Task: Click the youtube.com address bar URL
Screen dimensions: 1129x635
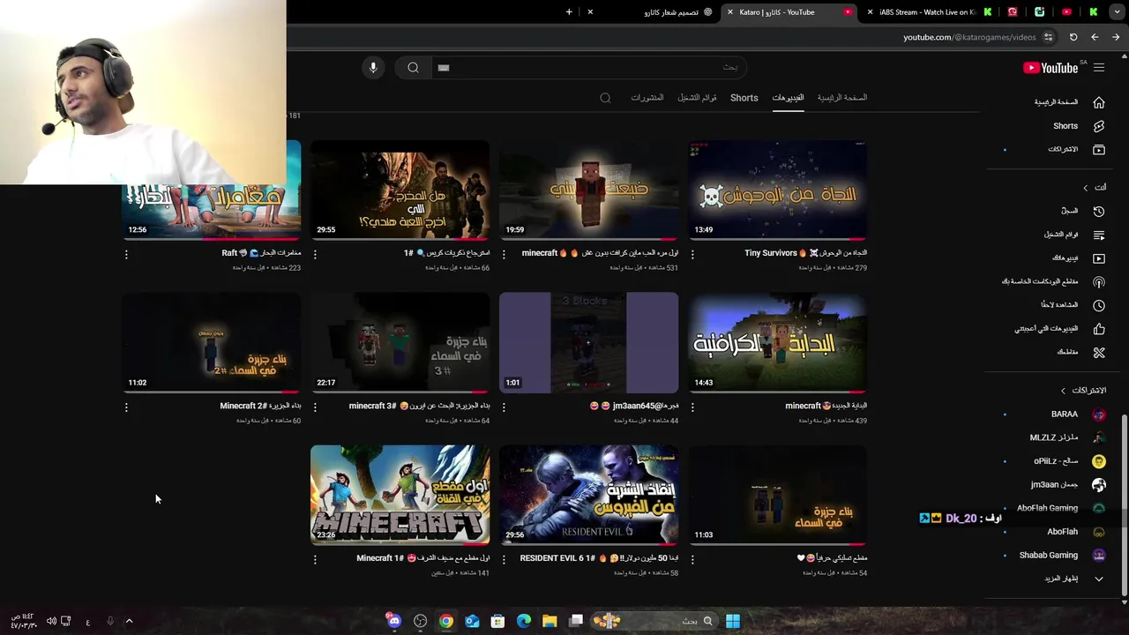Action: coord(969,37)
